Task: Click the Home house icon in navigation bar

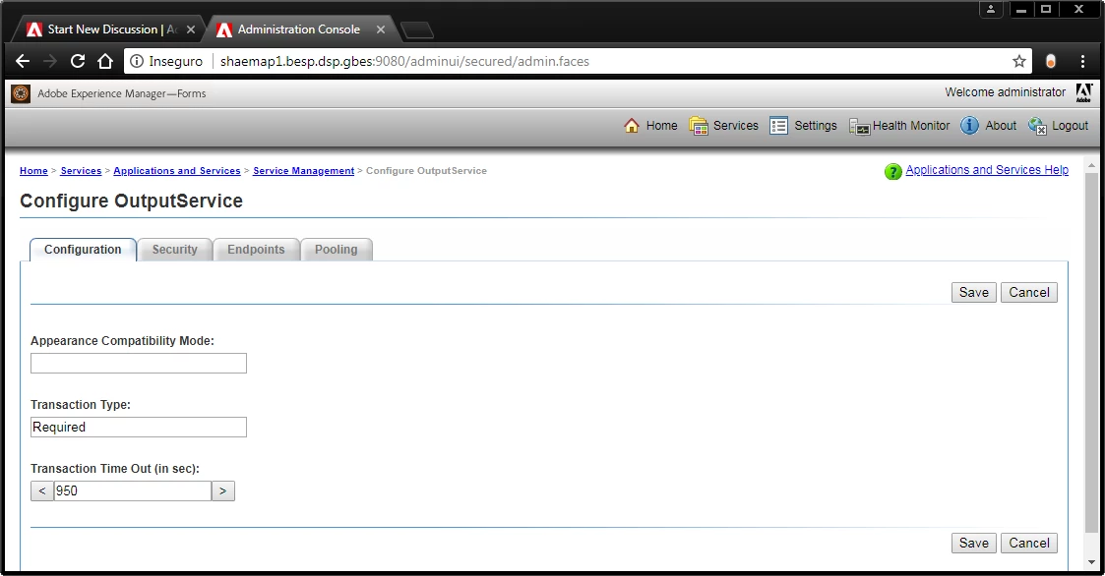Action: coord(632,126)
